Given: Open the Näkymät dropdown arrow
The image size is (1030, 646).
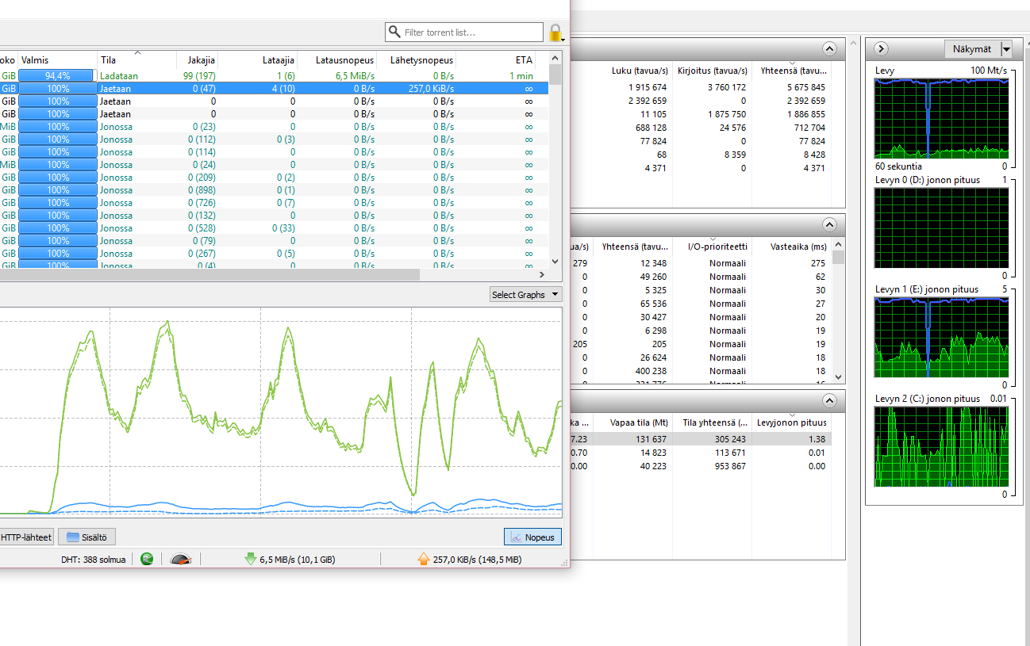Looking at the screenshot, I should pyautogui.click(x=1006, y=49).
